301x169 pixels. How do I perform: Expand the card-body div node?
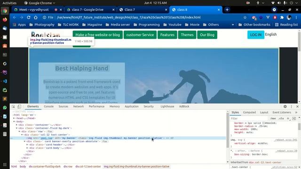click(x=27, y=148)
